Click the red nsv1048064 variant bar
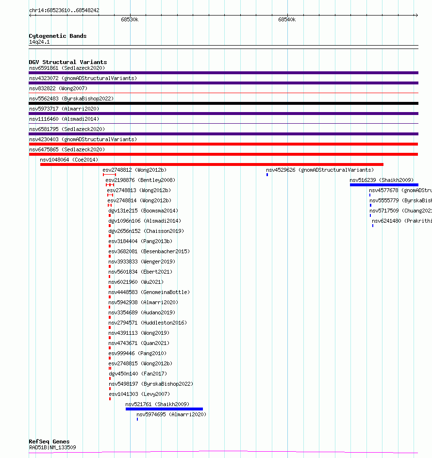This screenshot has width=432, height=458. pos(212,165)
